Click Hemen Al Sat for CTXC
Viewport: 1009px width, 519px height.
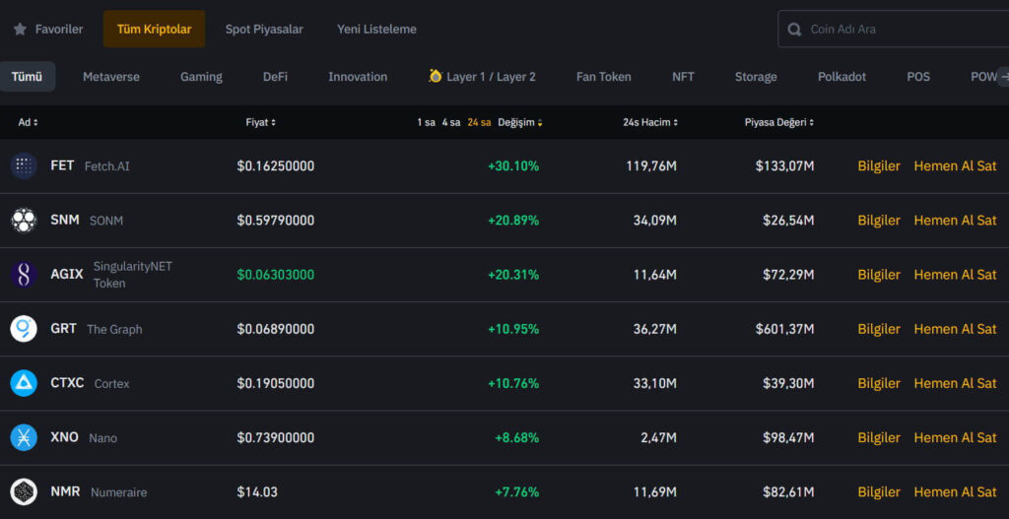955,383
